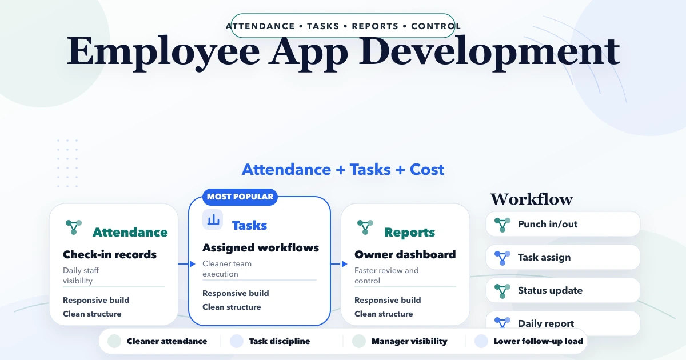Image resolution: width=686 pixels, height=360 pixels.
Task: Toggle the Task discipline legend dot
Action: (236, 341)
